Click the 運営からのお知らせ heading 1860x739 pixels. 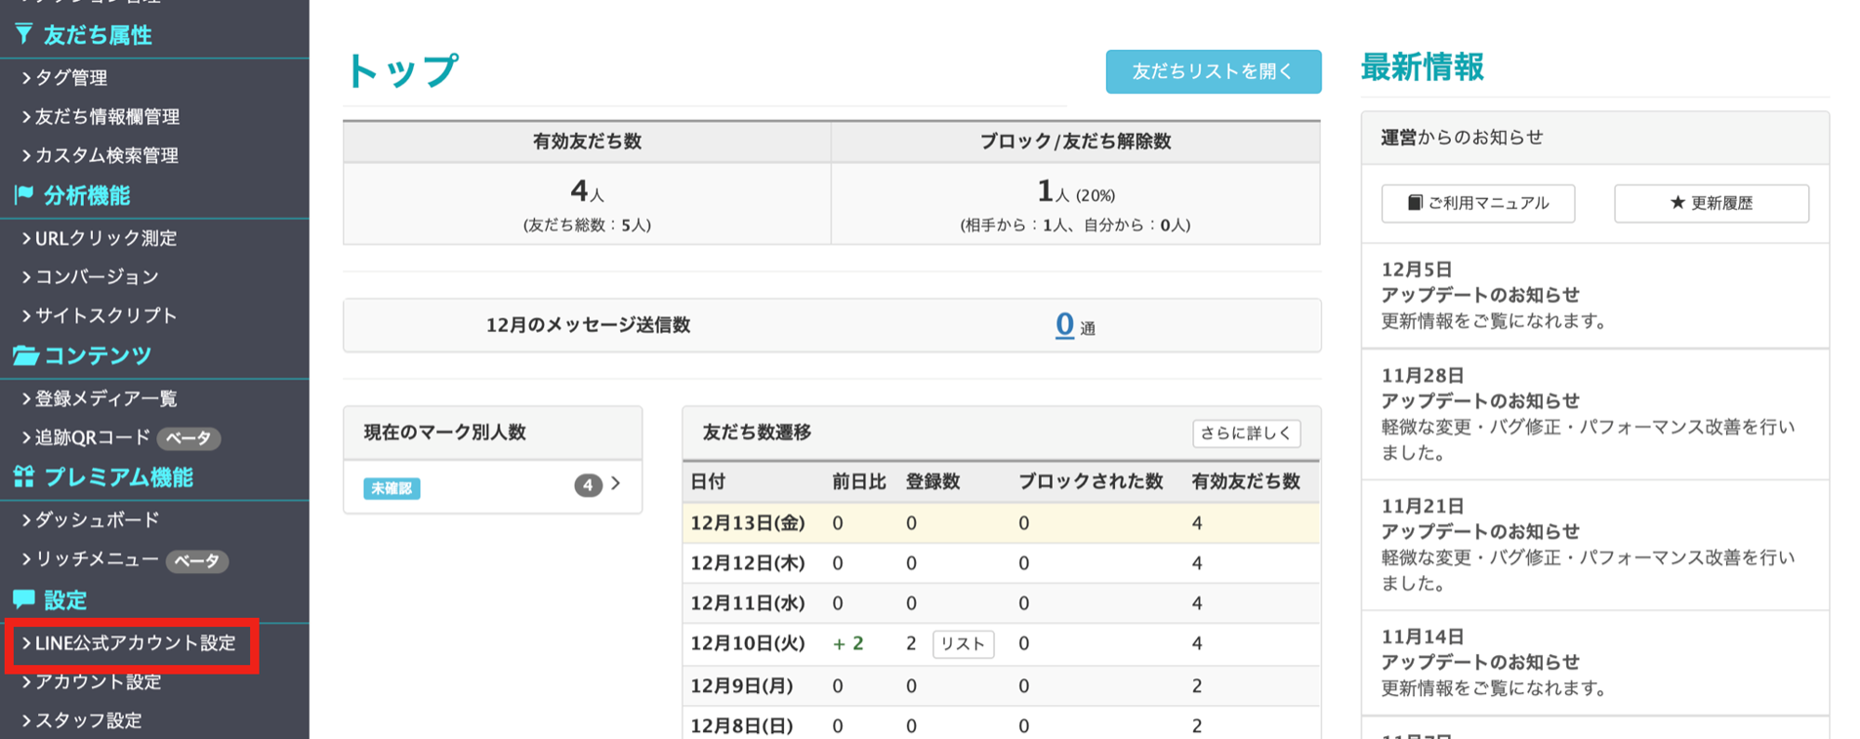(x=1462, y=138)
